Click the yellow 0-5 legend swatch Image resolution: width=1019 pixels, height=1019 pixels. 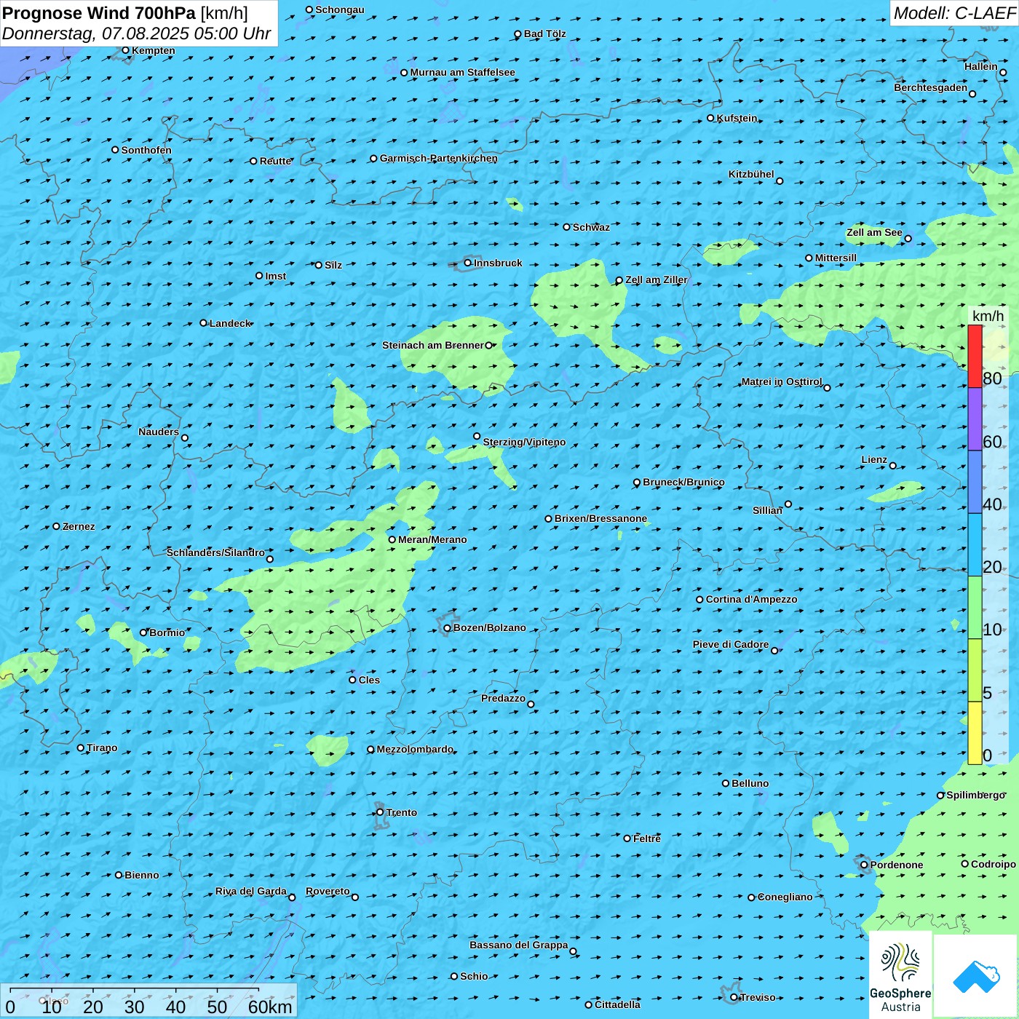pyautogui.click(x=975, y=733)
